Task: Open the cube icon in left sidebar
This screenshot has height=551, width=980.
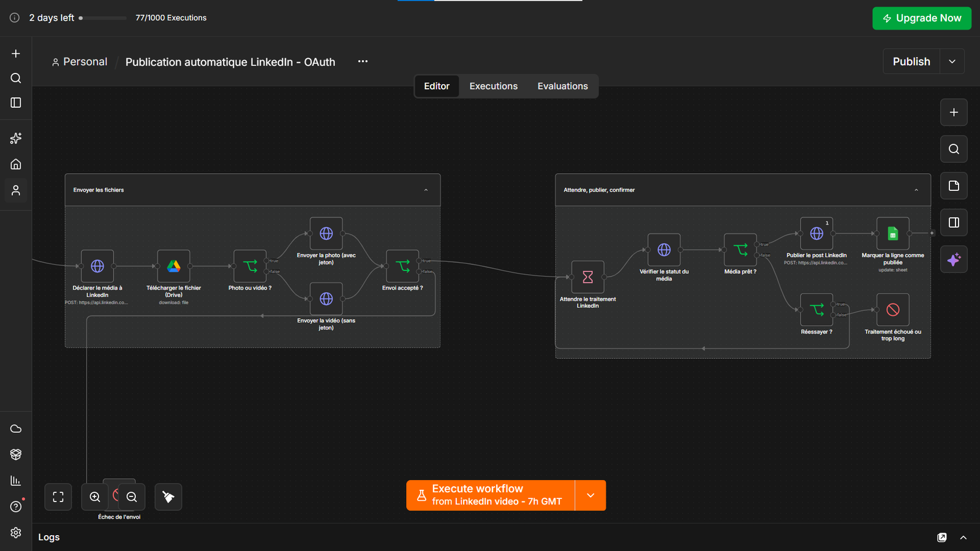Action: click(x=16, y=454)
